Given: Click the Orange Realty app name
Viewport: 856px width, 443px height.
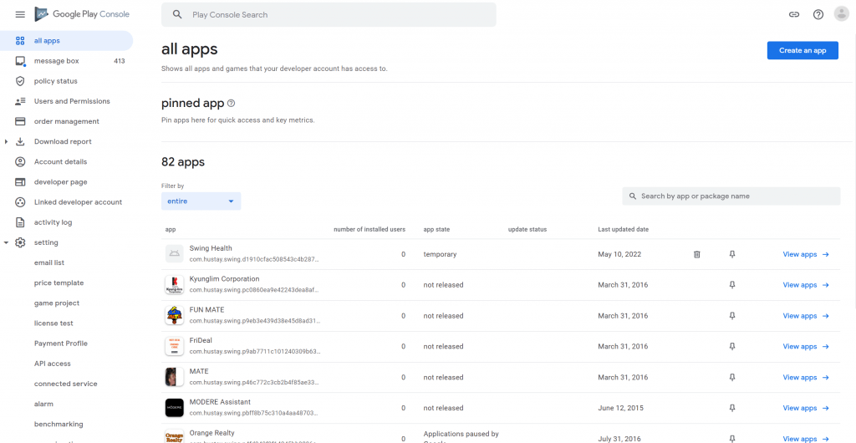Looking at the screenshot, I should tap(211, 433).
